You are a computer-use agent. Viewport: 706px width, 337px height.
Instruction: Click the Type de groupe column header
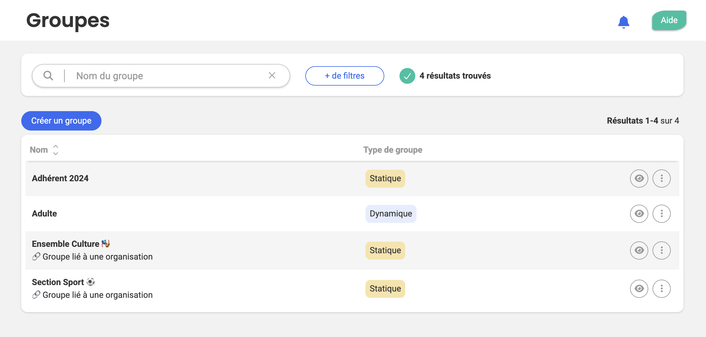pos(392,150)
